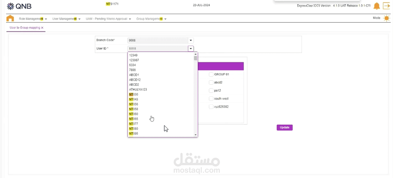Select user 6334 from the list

point(161,65)
